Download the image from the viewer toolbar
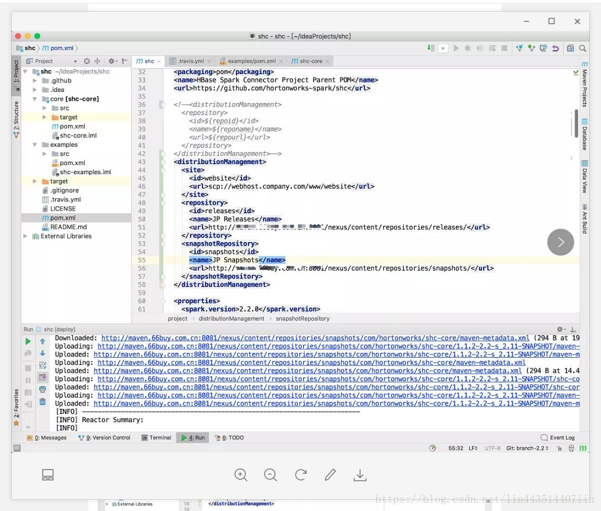Viewport: 601px width, 511px height. point(360,475)
